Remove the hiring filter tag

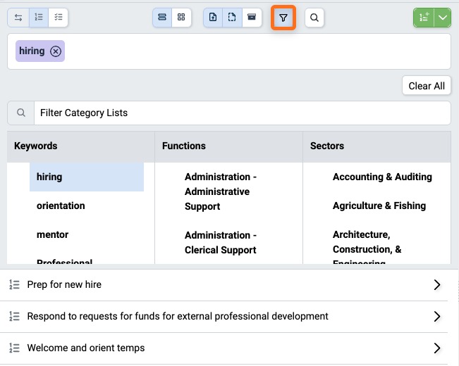coord(56,51)
